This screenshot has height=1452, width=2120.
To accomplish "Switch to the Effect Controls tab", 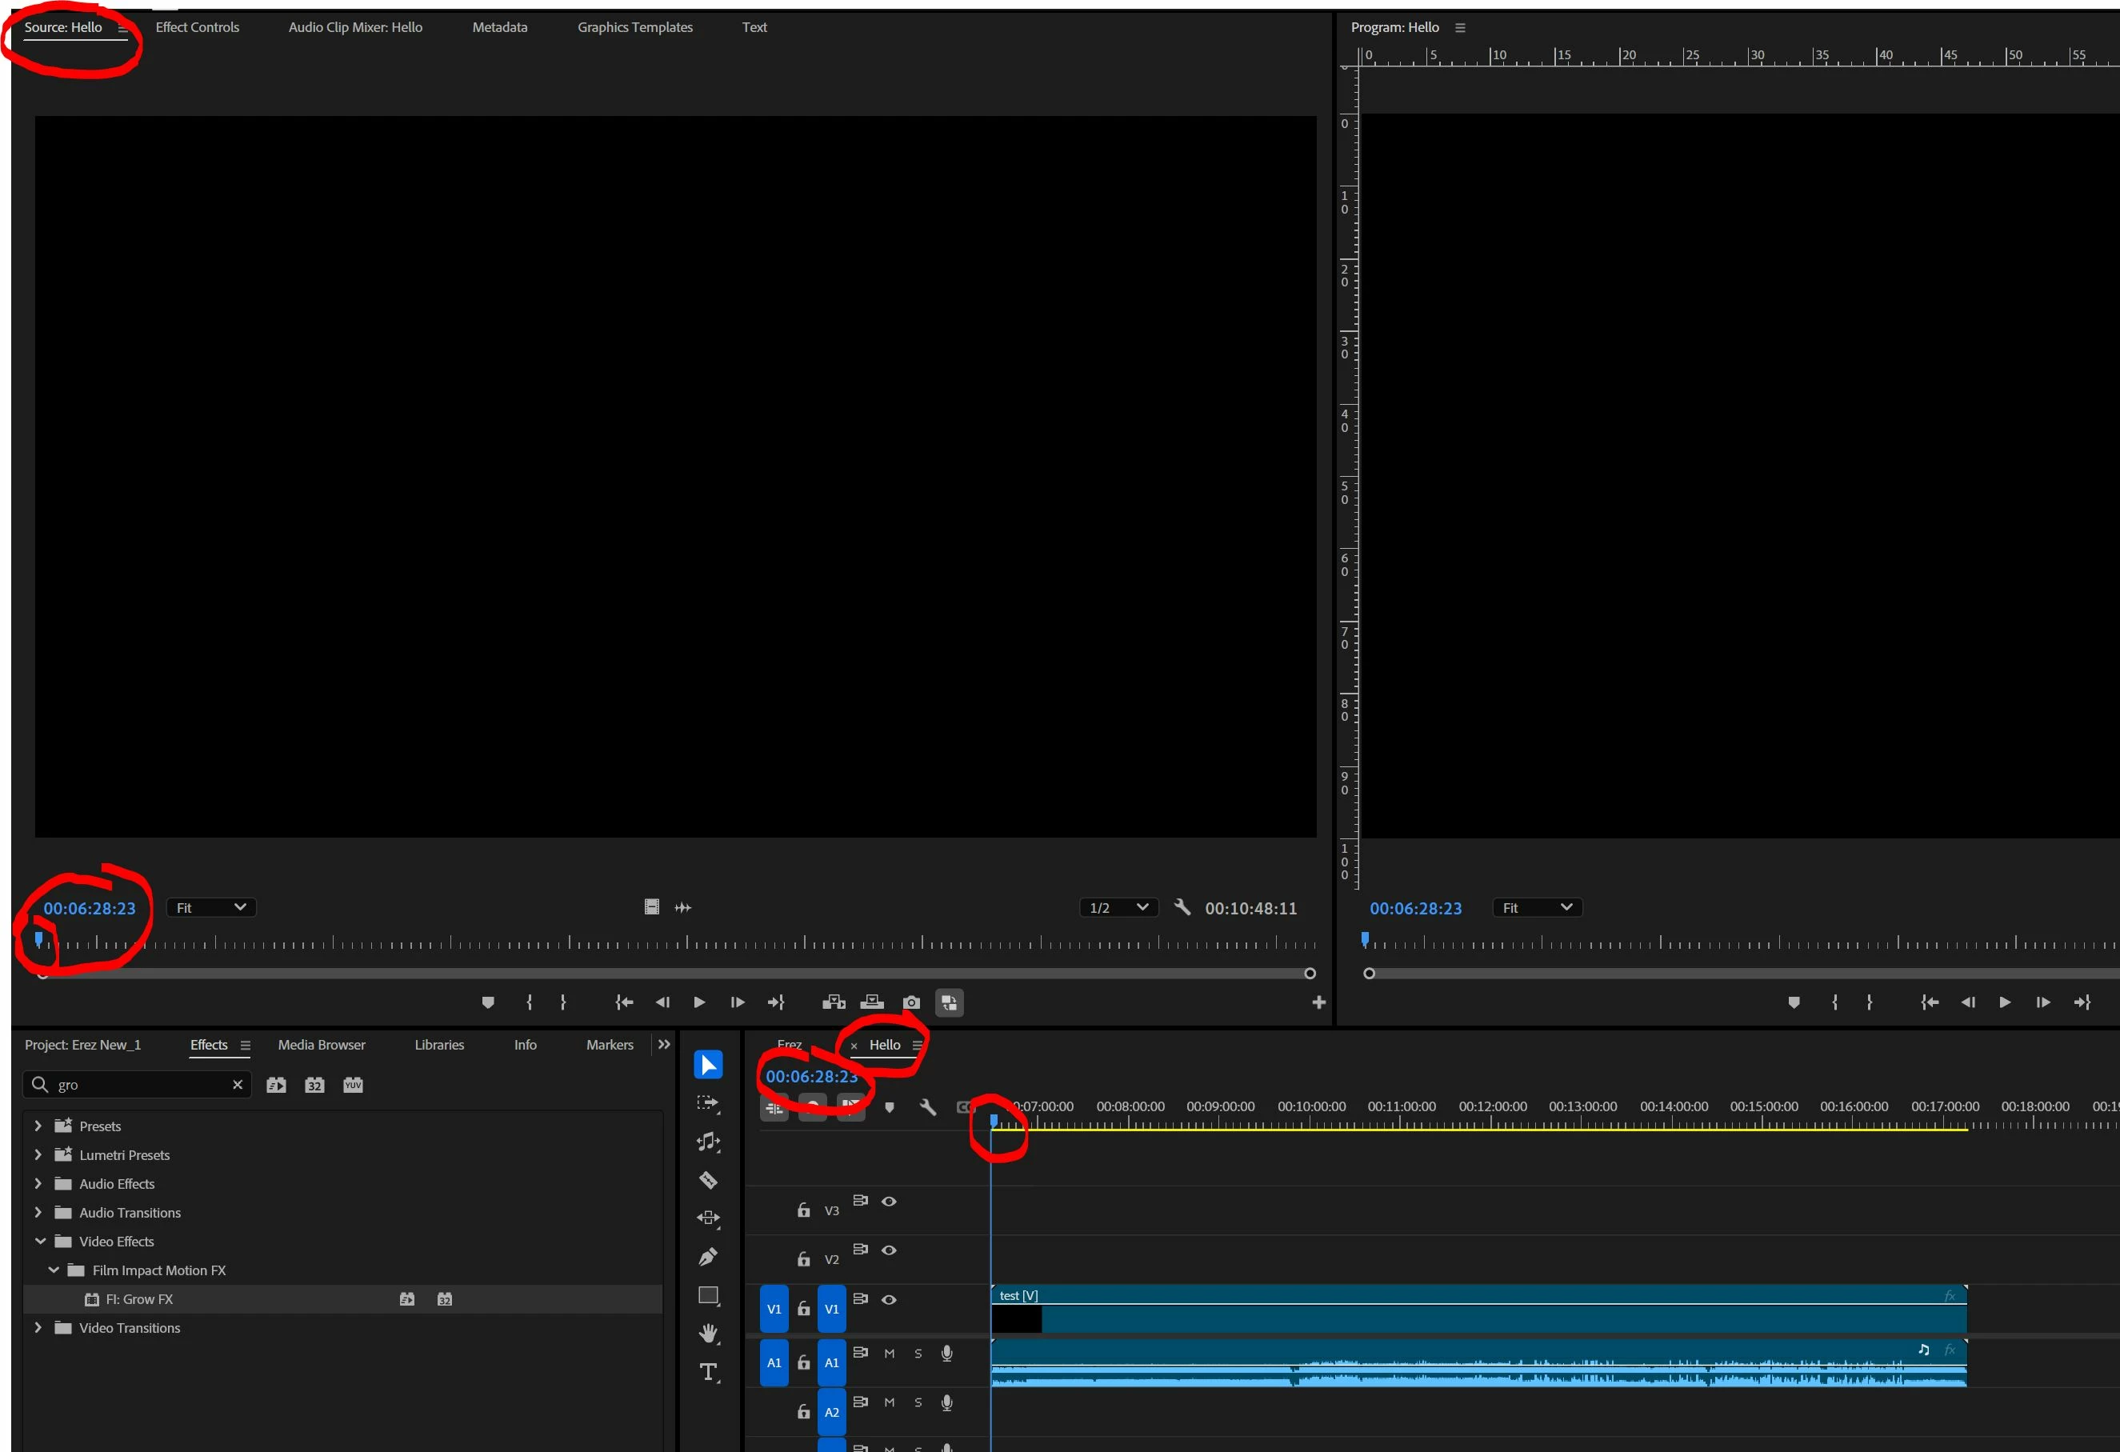I will pyautogui.click(x=197, y=27).
